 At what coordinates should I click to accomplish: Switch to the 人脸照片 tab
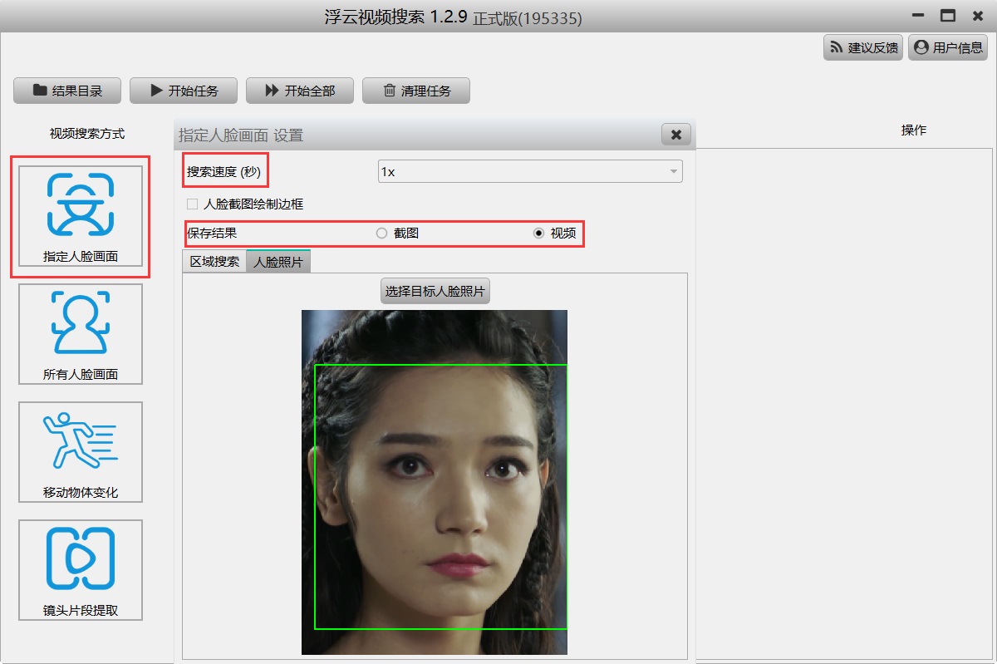278,262
